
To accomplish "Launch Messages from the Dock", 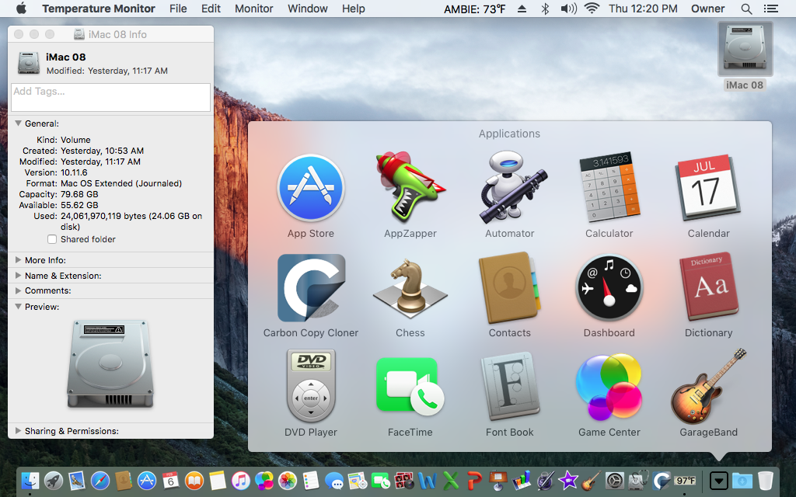I will click(334, 480).
